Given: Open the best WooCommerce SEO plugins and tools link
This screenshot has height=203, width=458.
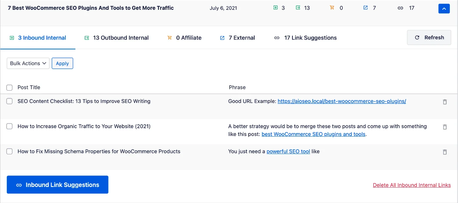Looking at the screenshot, I should pyautogui.click(x=313, y=134).
